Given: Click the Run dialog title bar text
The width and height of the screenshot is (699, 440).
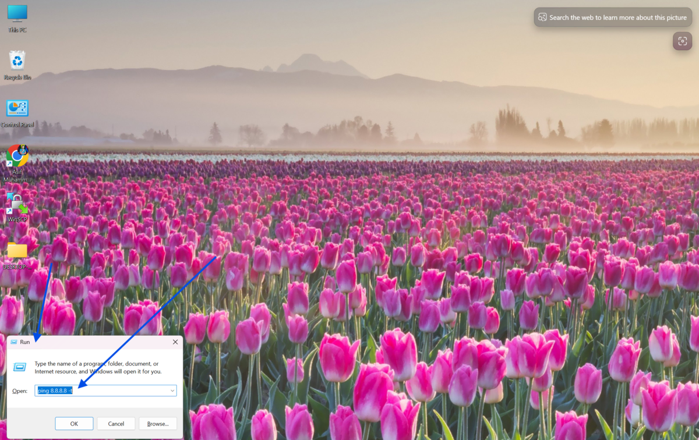Looking at the screenshot, I should [x=24, y=342].
